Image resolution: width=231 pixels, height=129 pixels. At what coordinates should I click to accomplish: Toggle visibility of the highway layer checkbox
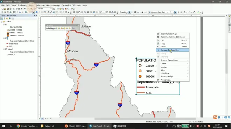point(6,38)
